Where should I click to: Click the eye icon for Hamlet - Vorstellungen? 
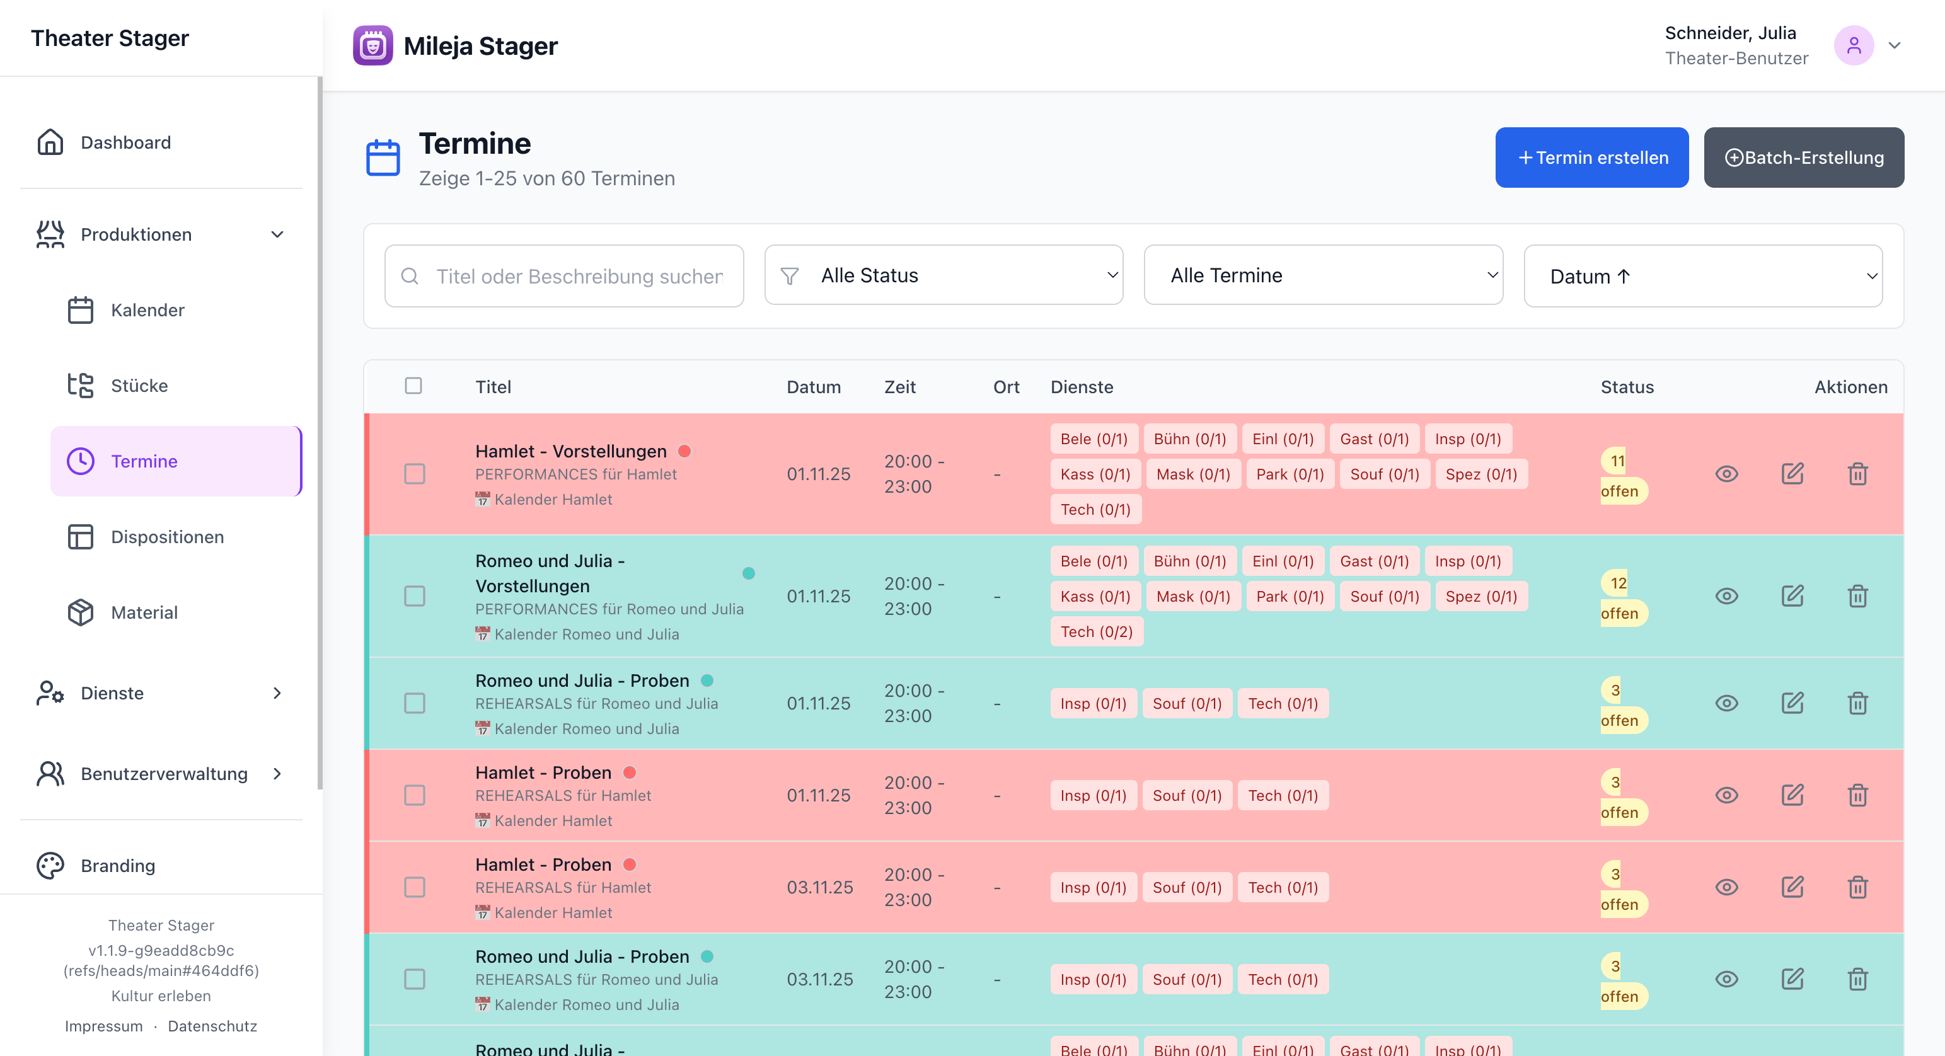(x=1726, y=474)
